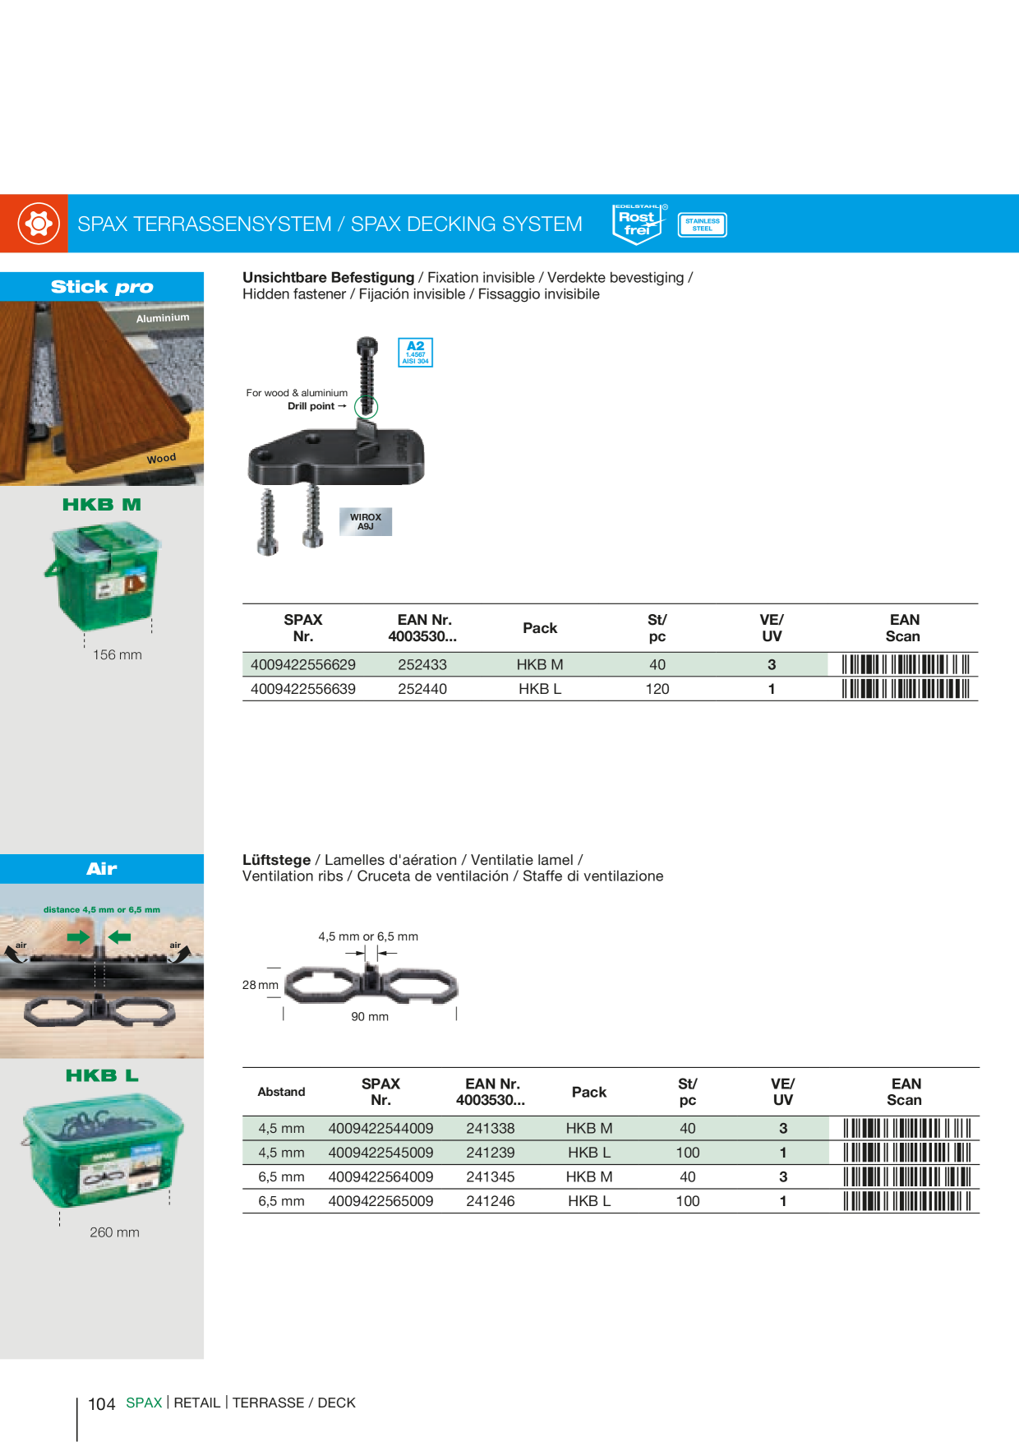The image size is (1019, 1442).
Task: Click the EAN cell '241239'
Action: pos(491,1153)
